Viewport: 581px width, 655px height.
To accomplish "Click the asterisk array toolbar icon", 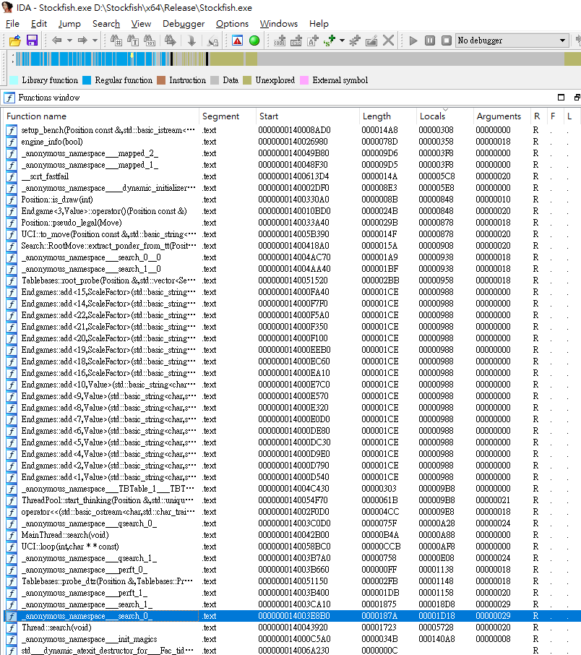I will pos(355,40).
